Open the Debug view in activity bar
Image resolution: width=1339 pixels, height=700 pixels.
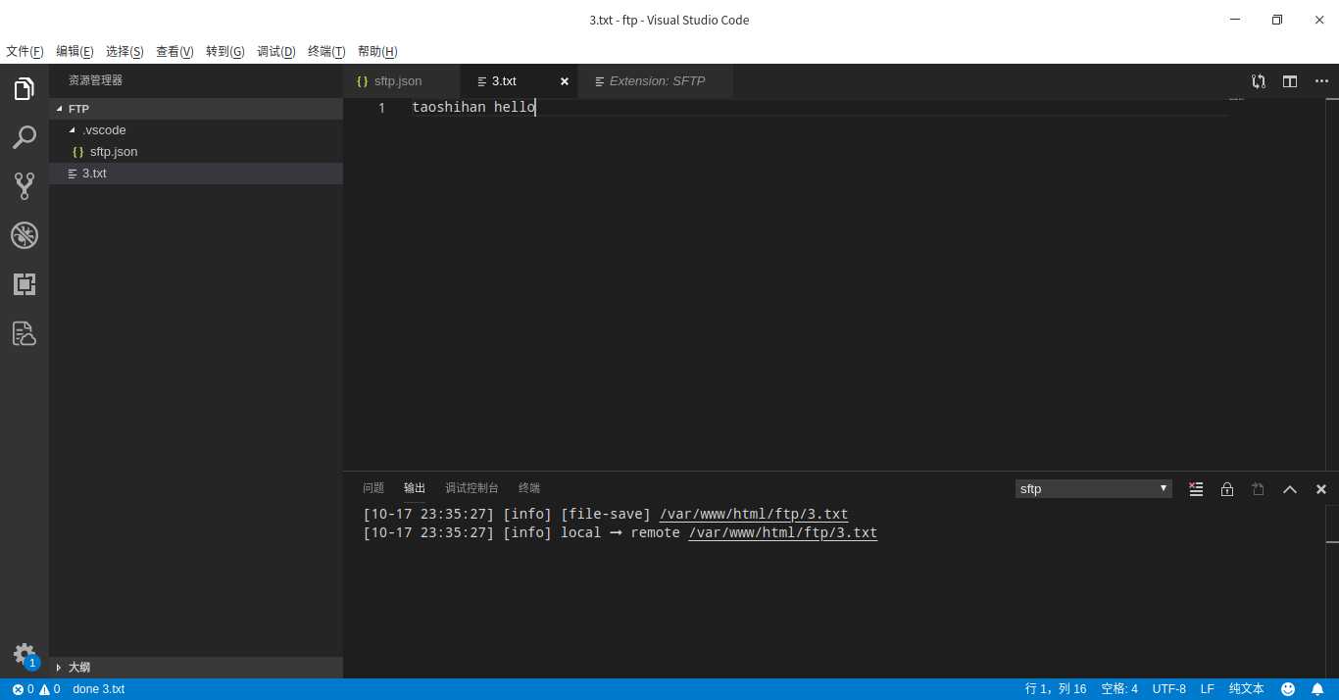(25, 235)
